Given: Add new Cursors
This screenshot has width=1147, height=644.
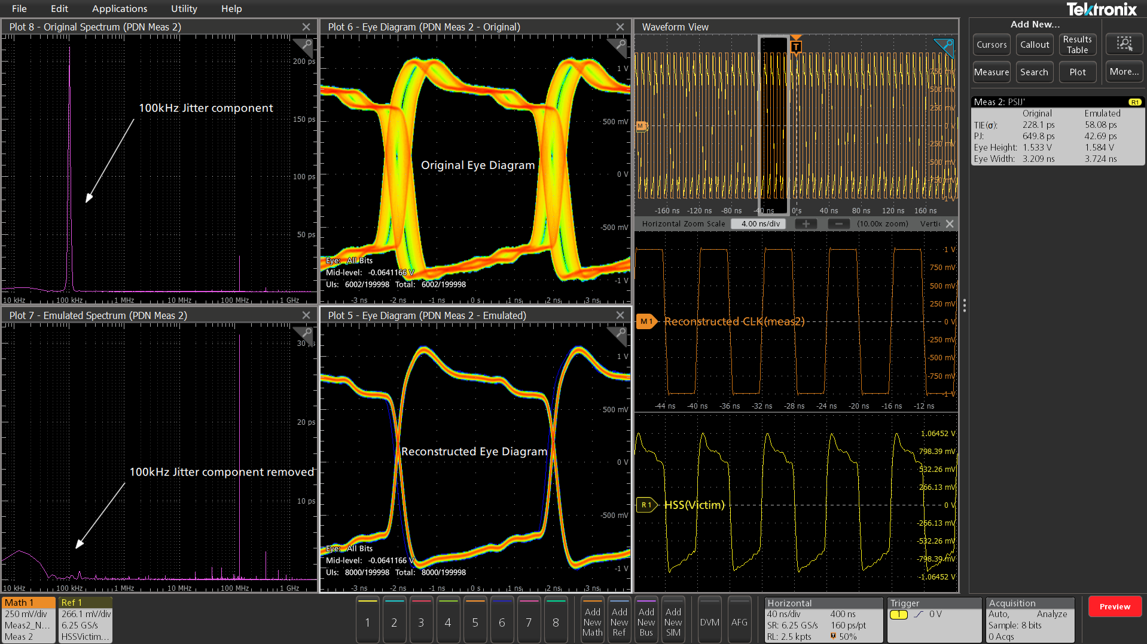Looking at the screenshot, I should 992,45.
